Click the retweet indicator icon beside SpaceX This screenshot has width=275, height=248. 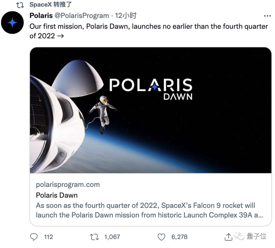click(20, 5)
